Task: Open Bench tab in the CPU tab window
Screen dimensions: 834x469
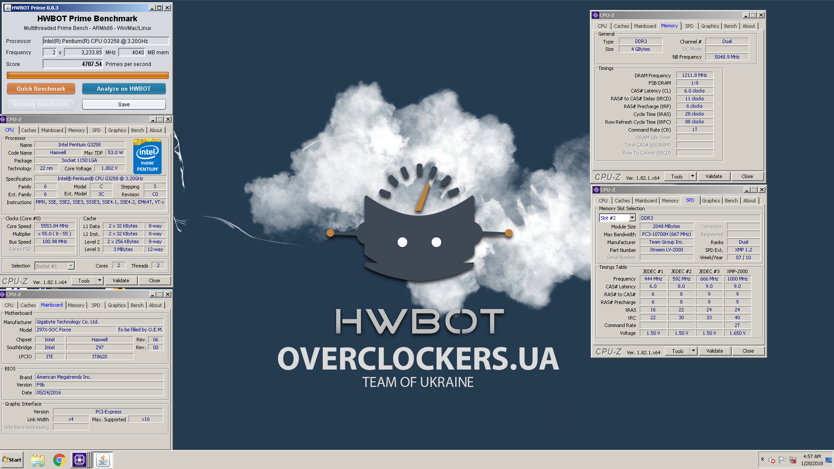Action: click(x=137, y=130)
